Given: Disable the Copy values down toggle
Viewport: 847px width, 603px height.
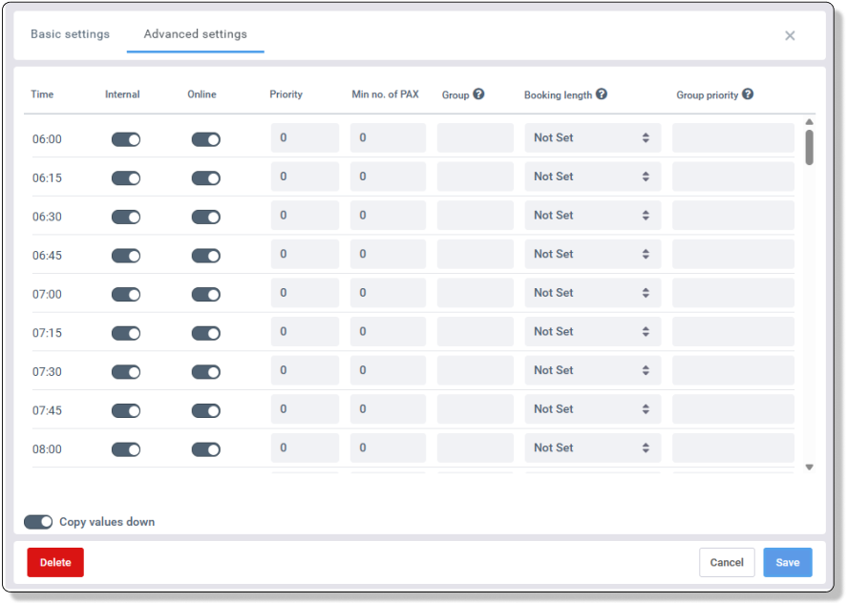Looking at the screenshot, I should tap(38, 522).
